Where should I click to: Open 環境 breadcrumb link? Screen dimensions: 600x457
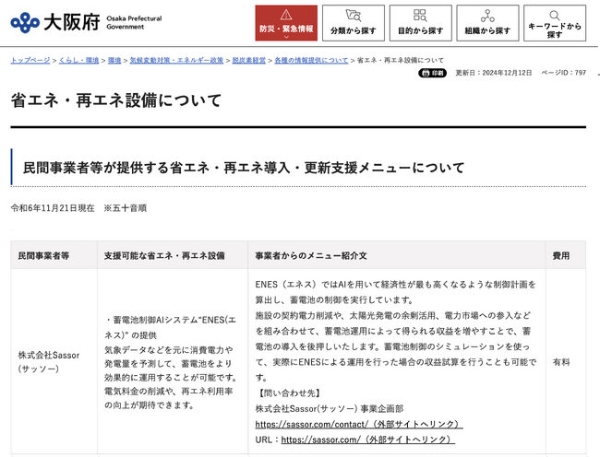114,60
